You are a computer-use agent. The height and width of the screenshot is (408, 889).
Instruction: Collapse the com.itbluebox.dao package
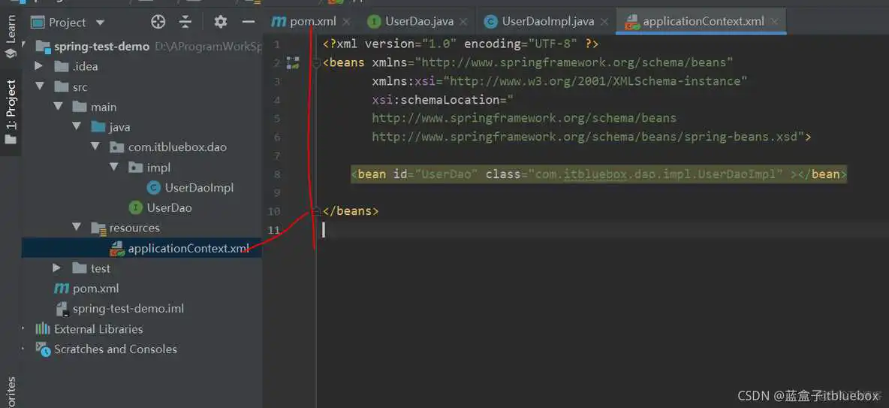click(x=95, y=147)
